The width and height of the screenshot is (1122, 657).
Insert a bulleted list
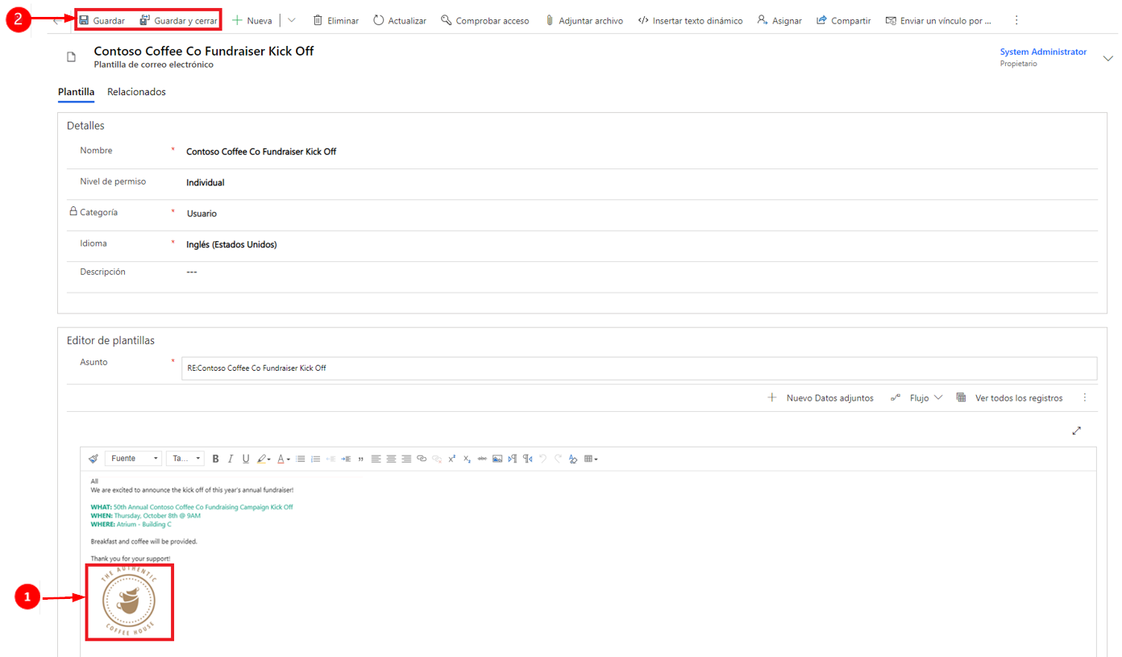tap(301, 459)
